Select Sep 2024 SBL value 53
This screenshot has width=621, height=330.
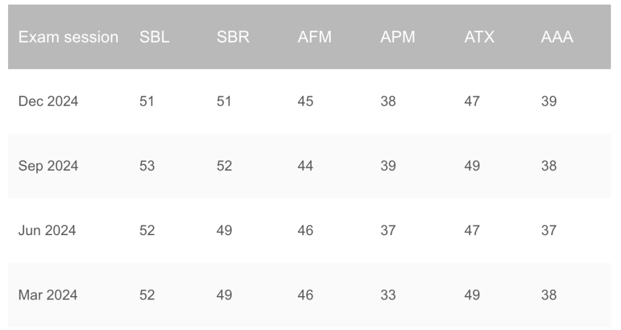click(147, 166)
